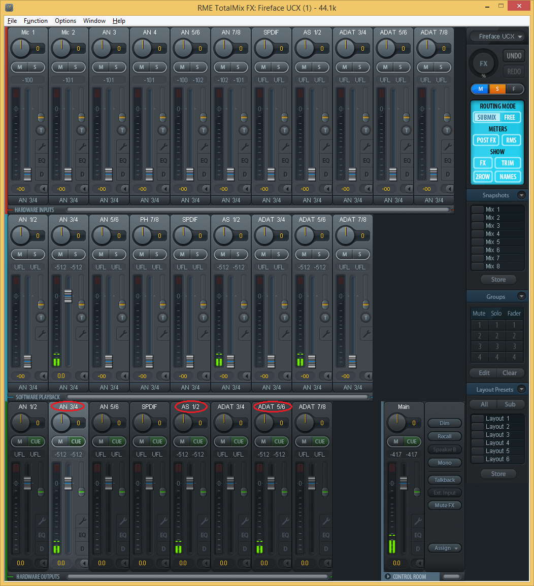Viewport: 534px width, 586px height.
Task: Open the settings wrench on AN 3 input
Action: (x=123, y=147)
